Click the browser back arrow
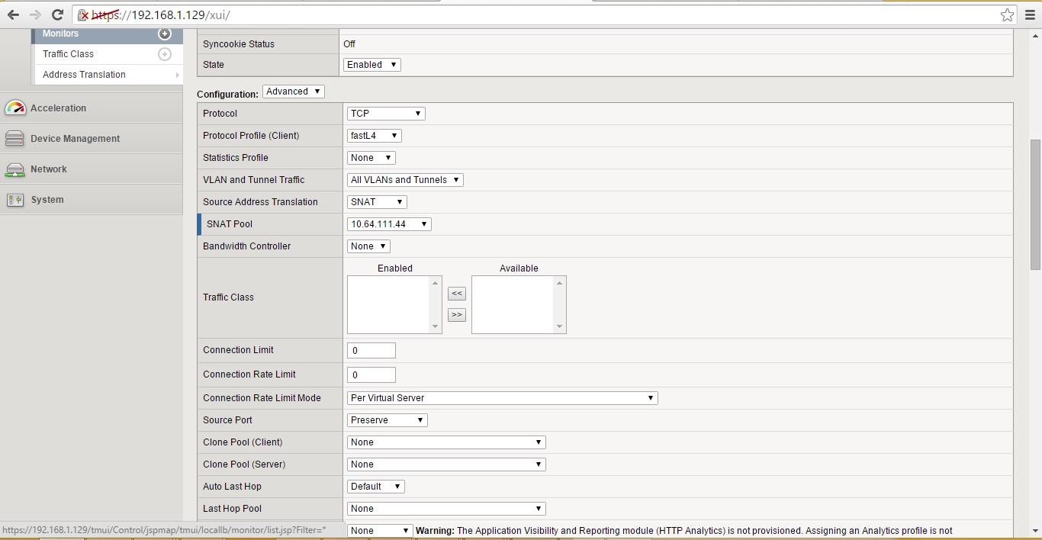This screenshot has width=1042, height=540. click(12, 14)
